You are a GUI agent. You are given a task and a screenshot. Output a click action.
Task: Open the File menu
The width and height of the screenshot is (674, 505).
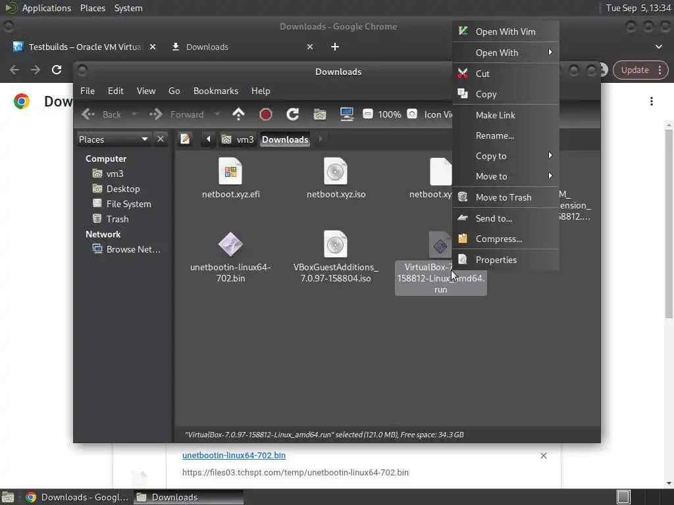(88, 91)
